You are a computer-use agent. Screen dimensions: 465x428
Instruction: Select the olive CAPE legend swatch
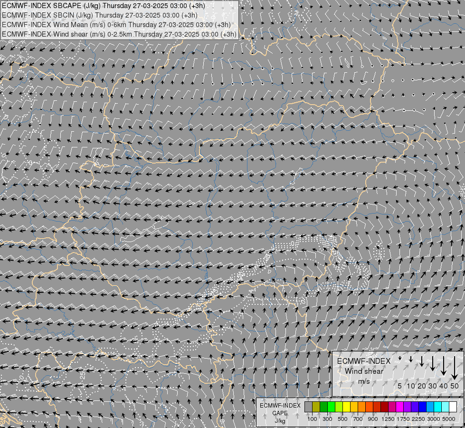click(316, 407)
